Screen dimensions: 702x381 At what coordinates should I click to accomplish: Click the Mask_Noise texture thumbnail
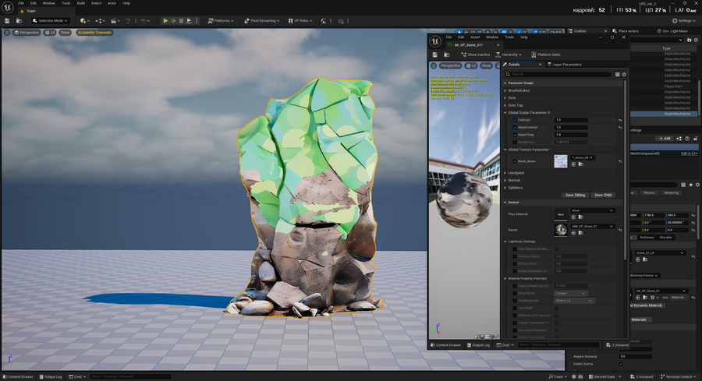[560, 161]
